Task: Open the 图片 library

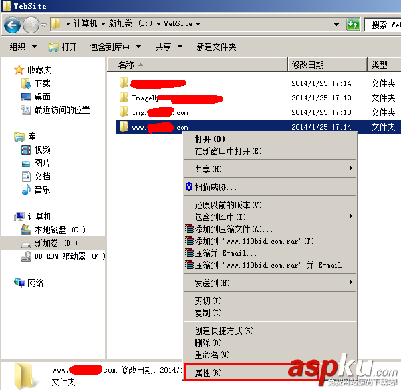Action: tap(36, 163)
